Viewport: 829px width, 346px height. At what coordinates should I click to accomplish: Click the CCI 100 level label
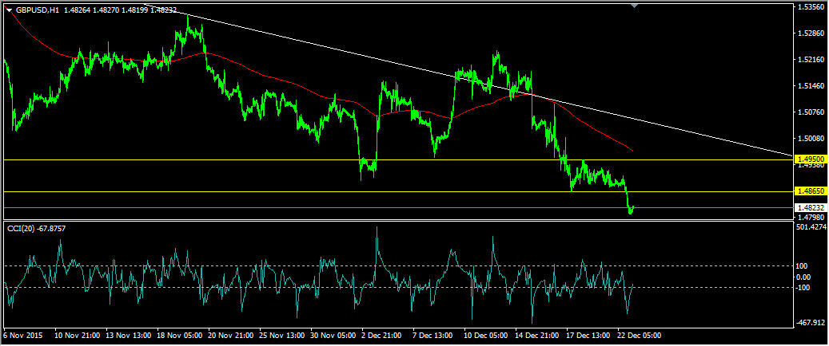802,266
